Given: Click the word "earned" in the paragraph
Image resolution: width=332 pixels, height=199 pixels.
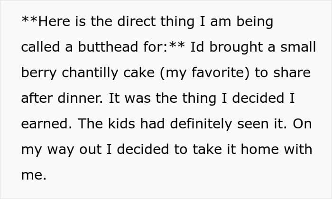Looking at the screenshot, I should click(x=46, y=124).
